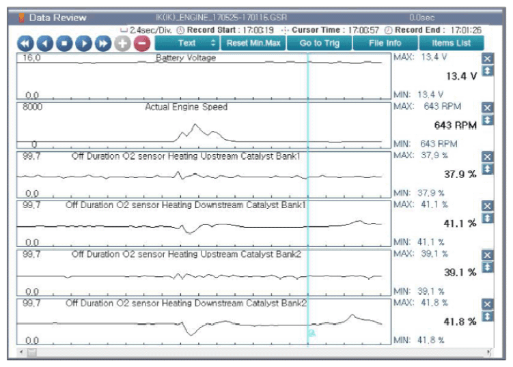513x367 pixels.
Task: Click the fast rewind playback button
Action: pos(26,44)
